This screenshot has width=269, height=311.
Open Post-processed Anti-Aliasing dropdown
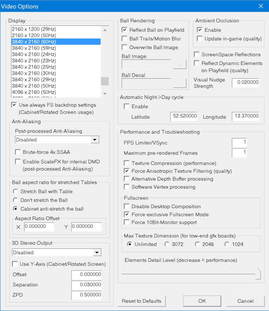(x=95, y=140)
